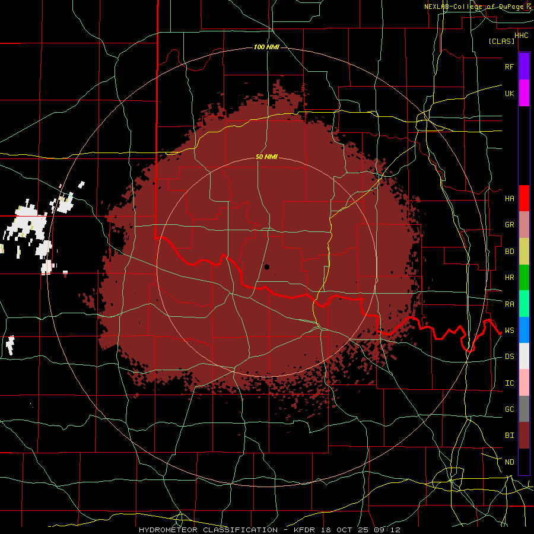Click the ND black legend swatch
This screenshot has height=534, width=534.
(524, 462)
